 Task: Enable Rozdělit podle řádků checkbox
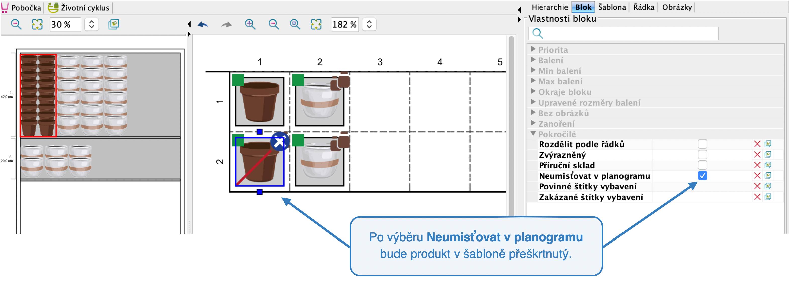pyautogui.click(x=702, y=144)
